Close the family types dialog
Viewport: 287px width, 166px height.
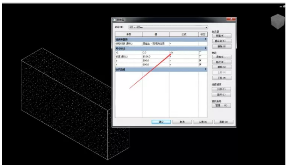click(231, 19)
